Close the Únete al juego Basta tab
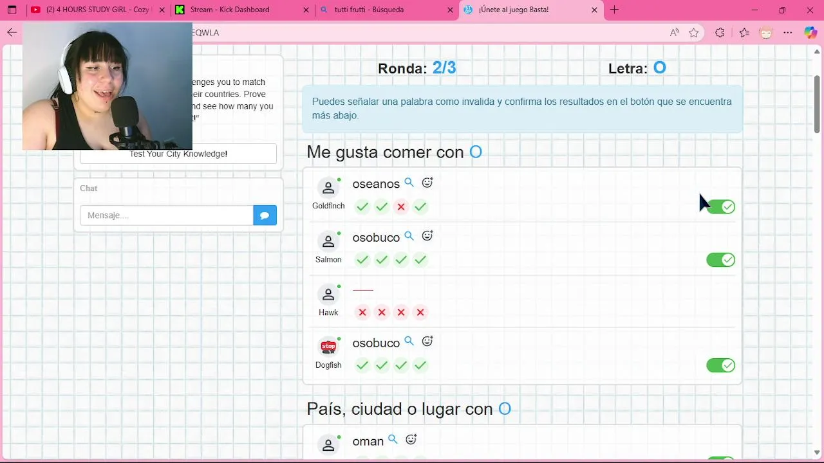The image size is (824, 463). point(594,10)
